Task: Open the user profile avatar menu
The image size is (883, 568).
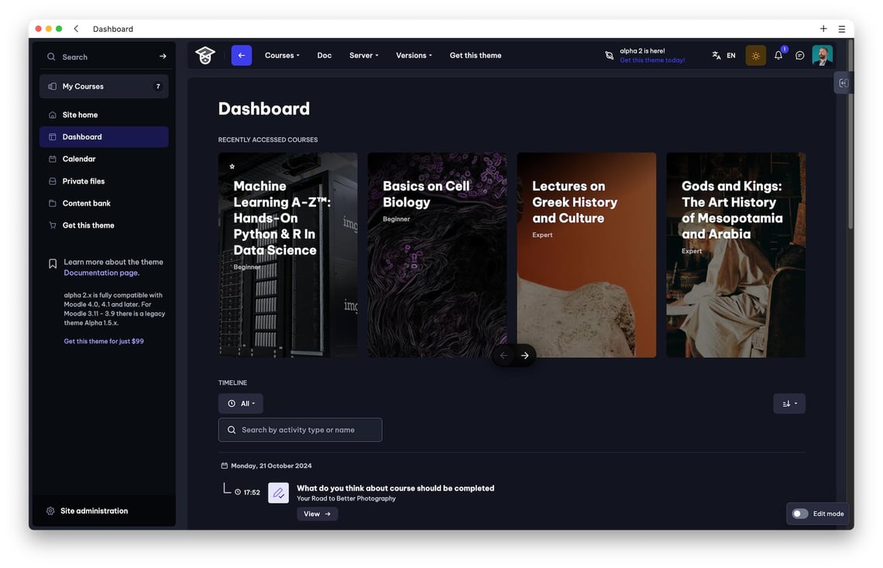Action: coord(822,55)
